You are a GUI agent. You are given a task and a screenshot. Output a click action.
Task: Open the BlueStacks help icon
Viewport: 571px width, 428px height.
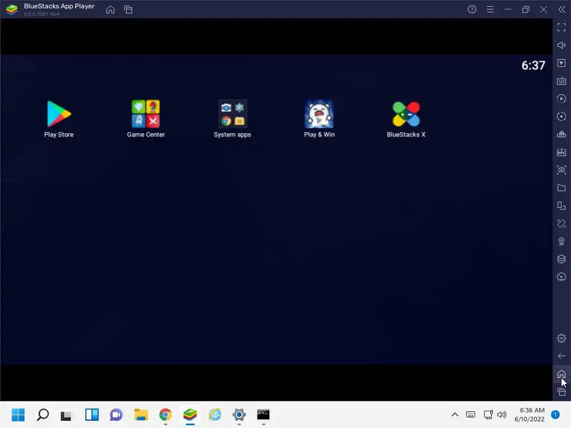click(472, 9)
